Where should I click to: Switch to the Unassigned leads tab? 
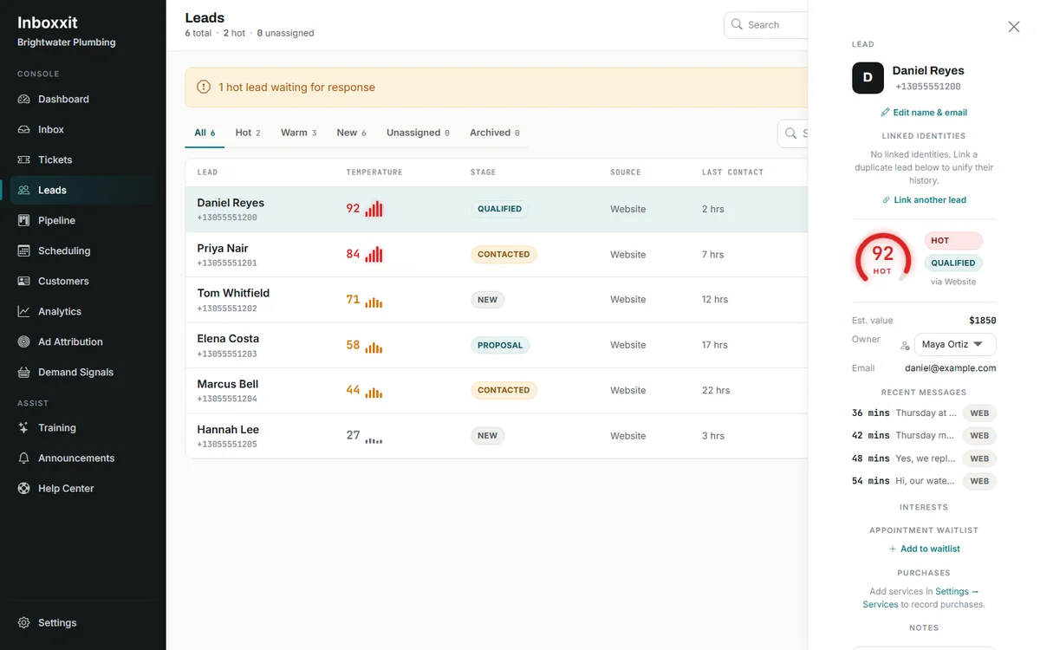418,133
